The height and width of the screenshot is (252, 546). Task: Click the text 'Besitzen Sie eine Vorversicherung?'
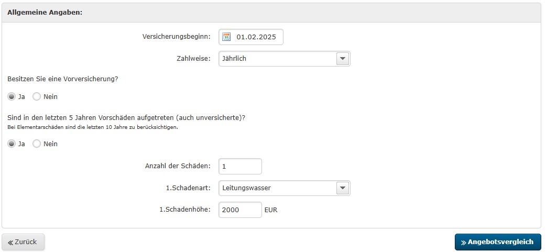pyautogui.click(x=63, y=79)
